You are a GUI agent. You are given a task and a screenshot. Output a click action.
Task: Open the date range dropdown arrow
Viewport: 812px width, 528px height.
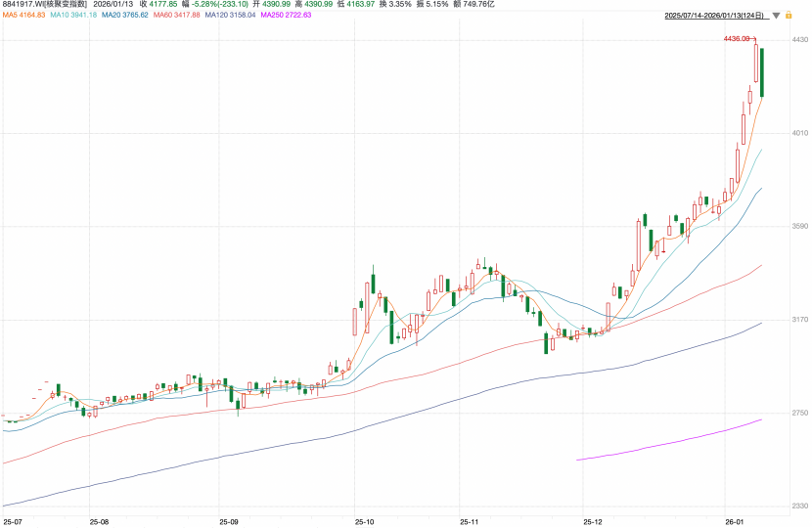(x=775, y=16)
